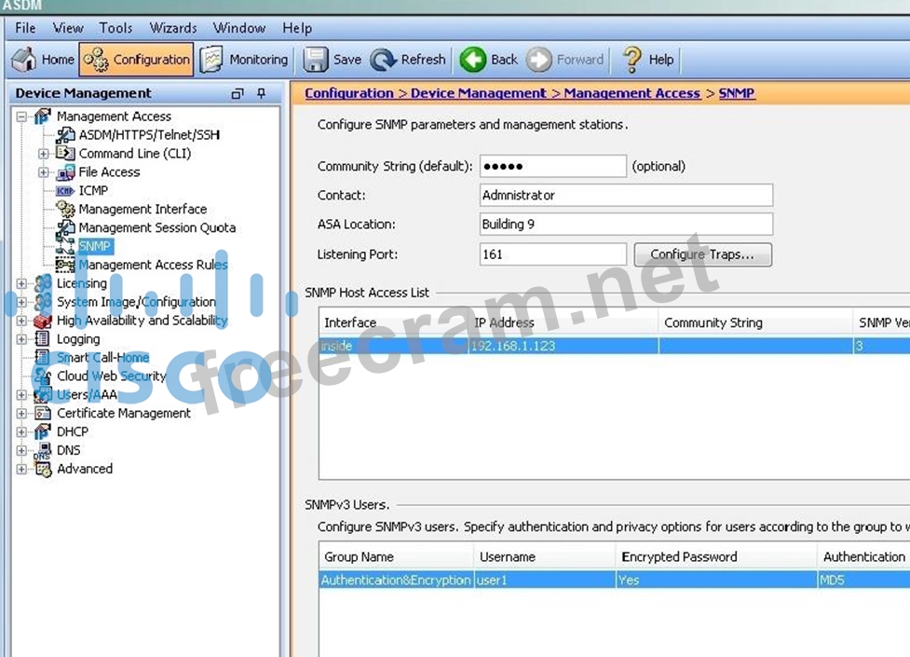This screenshot has height=657, width=910.
Task: Expand the Certificate Management node
Action: point(21,413)
